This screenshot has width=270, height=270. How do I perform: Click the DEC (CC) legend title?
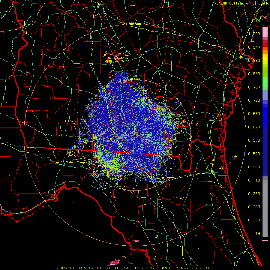[x=260, y=19]
